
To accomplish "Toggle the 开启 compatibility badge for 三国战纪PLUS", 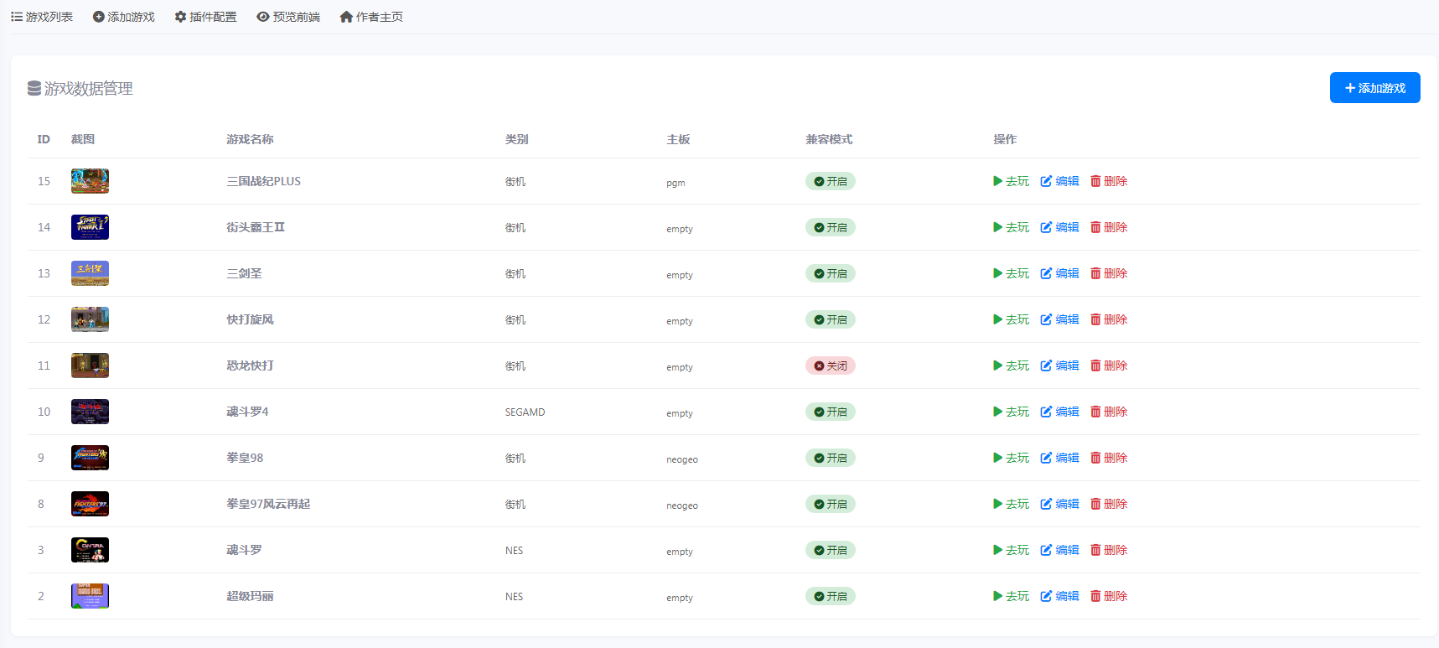I will 831,181.
